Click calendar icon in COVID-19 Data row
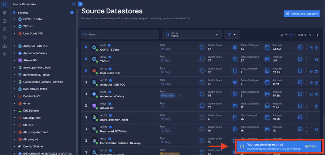Screen dimensions: 325x155 pyautogui.click(x=316, y=48)
